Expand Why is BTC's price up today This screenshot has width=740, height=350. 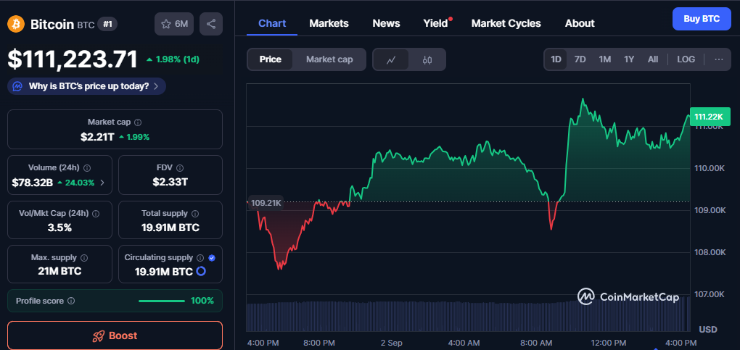pos(87,86)
